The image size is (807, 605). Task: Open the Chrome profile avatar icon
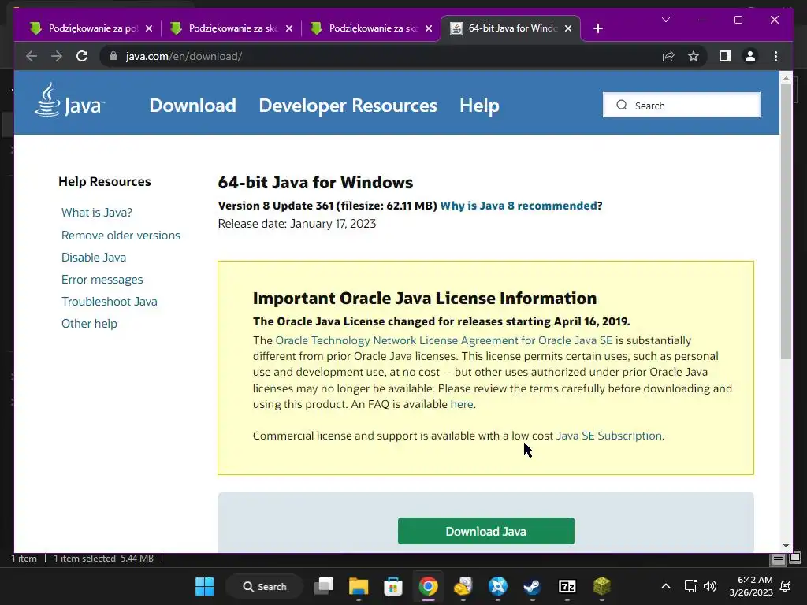pos(750,56)
